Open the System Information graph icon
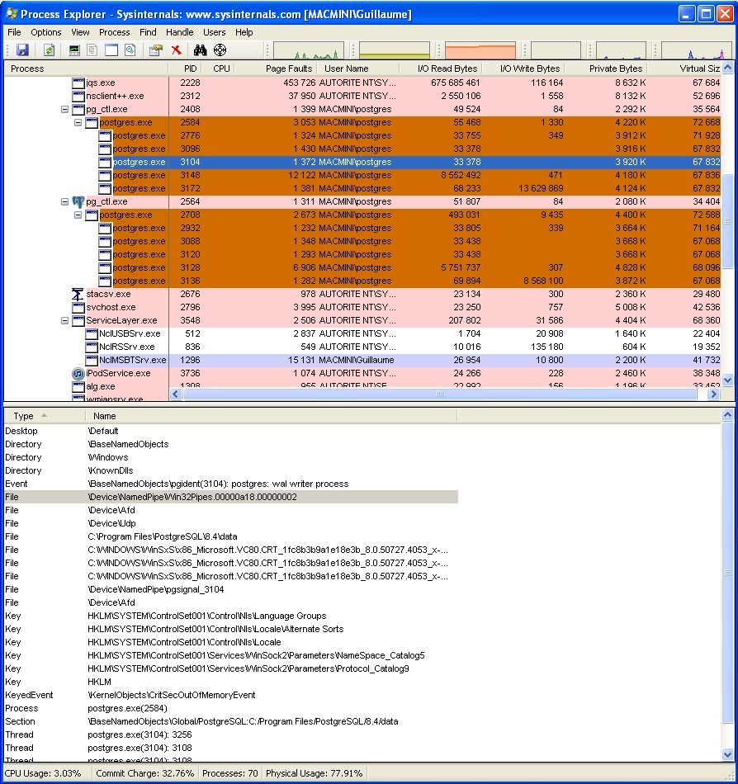The height and width of the screenshot is (784, 738). (x=74, y=50)
